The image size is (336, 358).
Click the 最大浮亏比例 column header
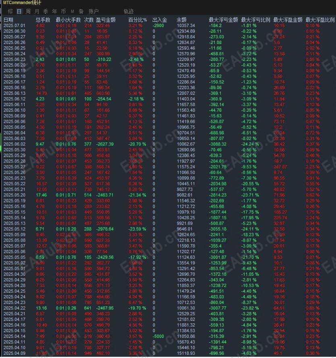point(255,20)
